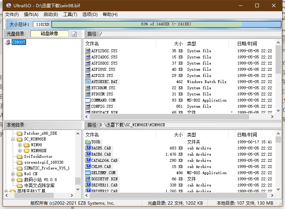Click the BASE6.CAB archive icon
This screenshot has width=285, height=209.
88,154
